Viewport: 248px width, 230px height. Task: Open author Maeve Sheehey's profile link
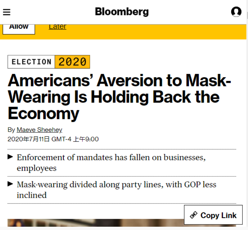tap(39, 130)
